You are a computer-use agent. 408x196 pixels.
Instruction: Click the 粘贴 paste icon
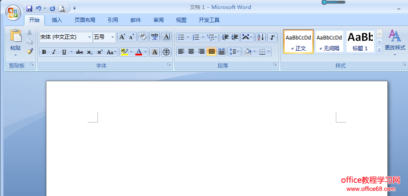tap(15, 36)
